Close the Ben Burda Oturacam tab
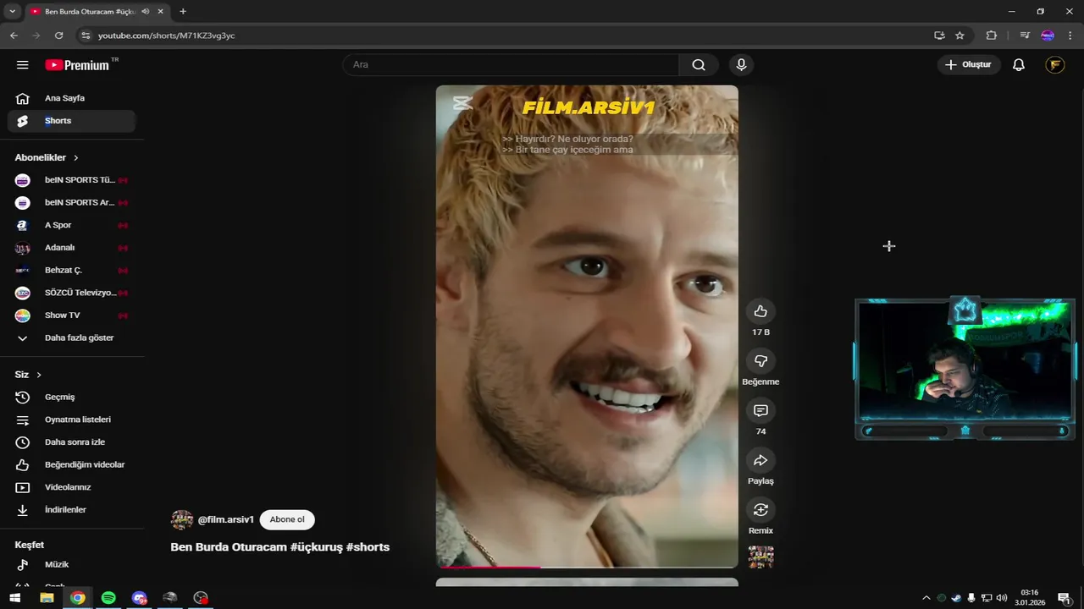The height and width of the screenshot is (609, 1084). tap(160, 12)
